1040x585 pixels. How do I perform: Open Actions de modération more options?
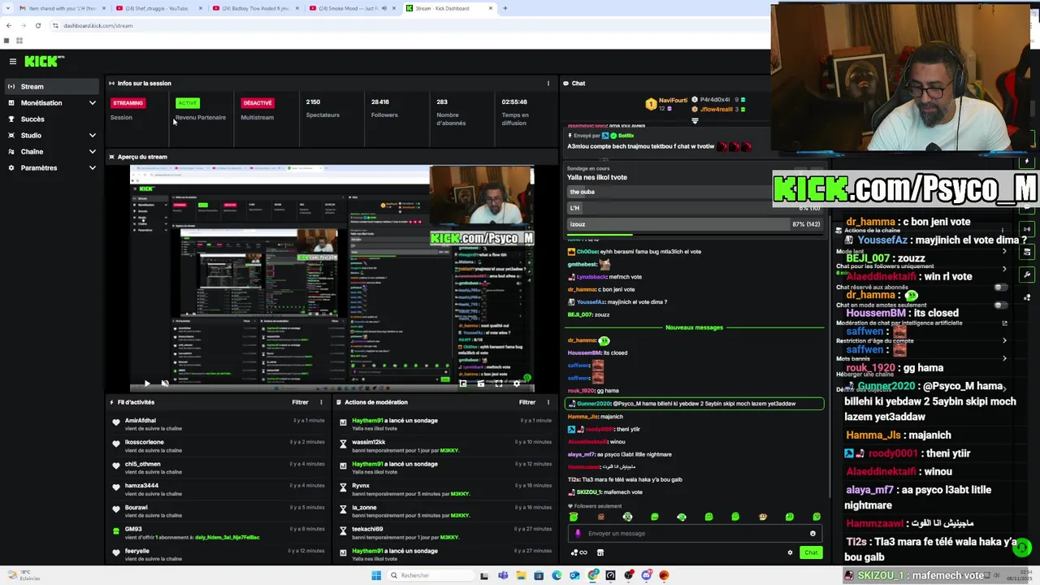(x=548, y=402)
